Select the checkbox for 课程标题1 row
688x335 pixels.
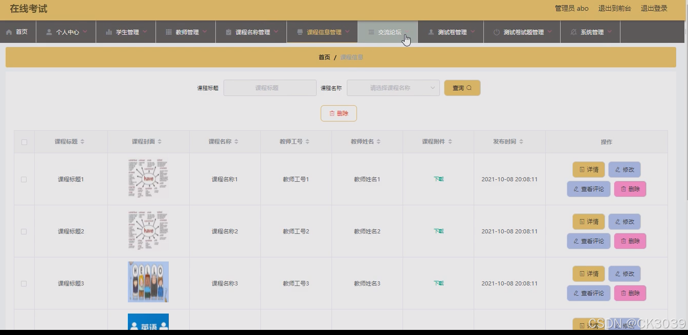click(x=24, y=179)
